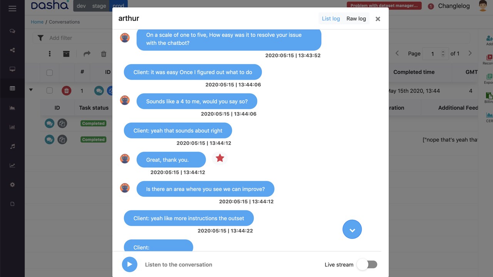
Task: Jump to bottom with the blue chevron button
Action: (352, 229)
